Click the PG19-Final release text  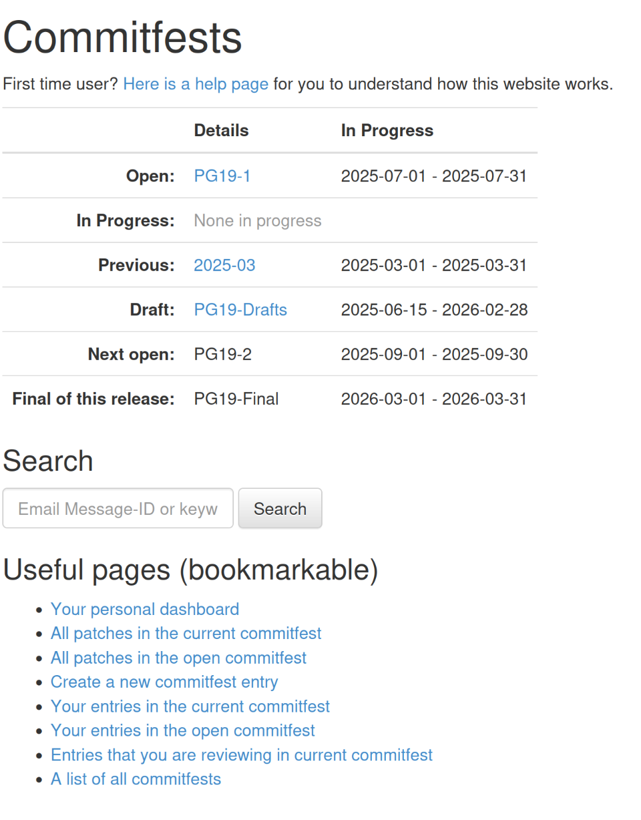236,399
